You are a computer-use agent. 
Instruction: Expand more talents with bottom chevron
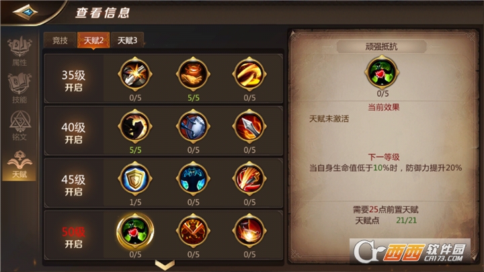[x=165, y=265]
